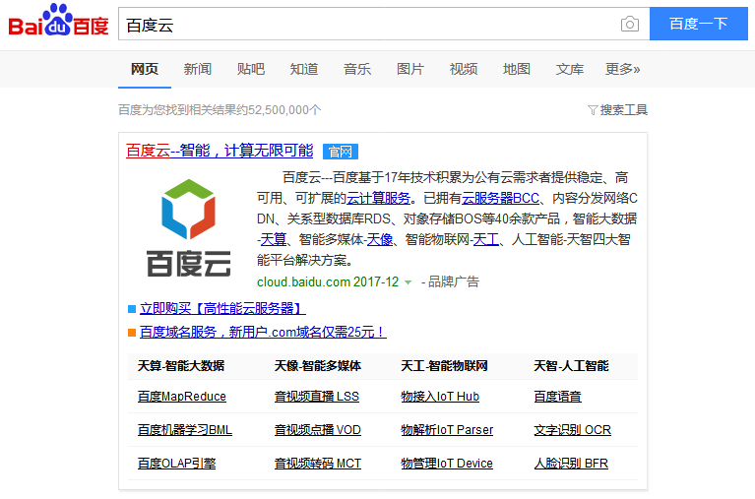Open the 百度MapReduce link
This screenshot has height=499, width=755.
pos(182,397)
